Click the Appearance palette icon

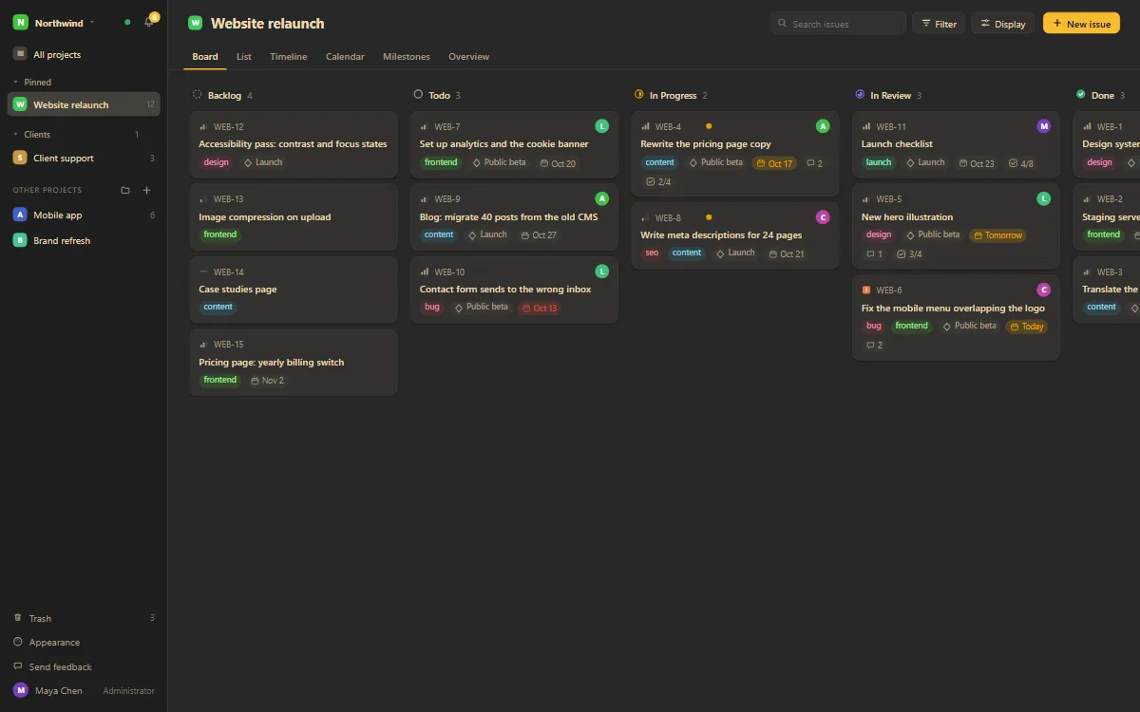18,643
